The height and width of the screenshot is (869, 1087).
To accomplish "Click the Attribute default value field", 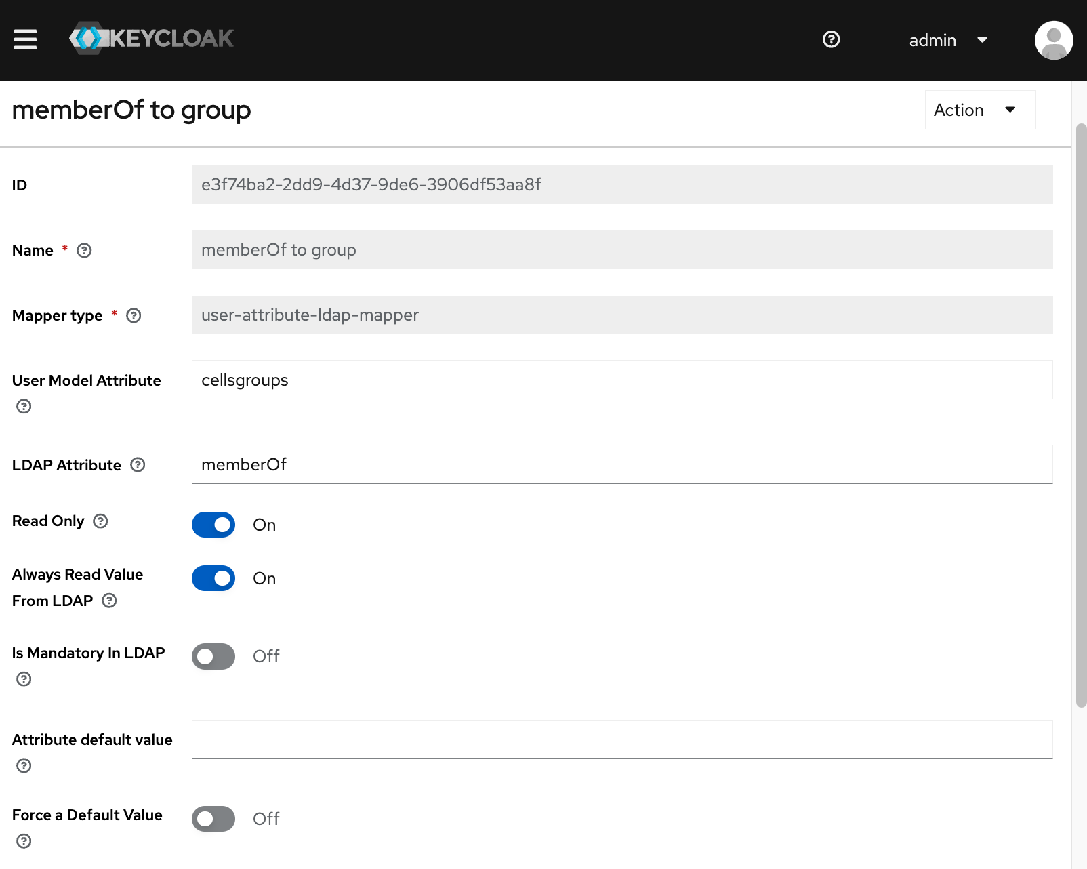I will [622, 739].
